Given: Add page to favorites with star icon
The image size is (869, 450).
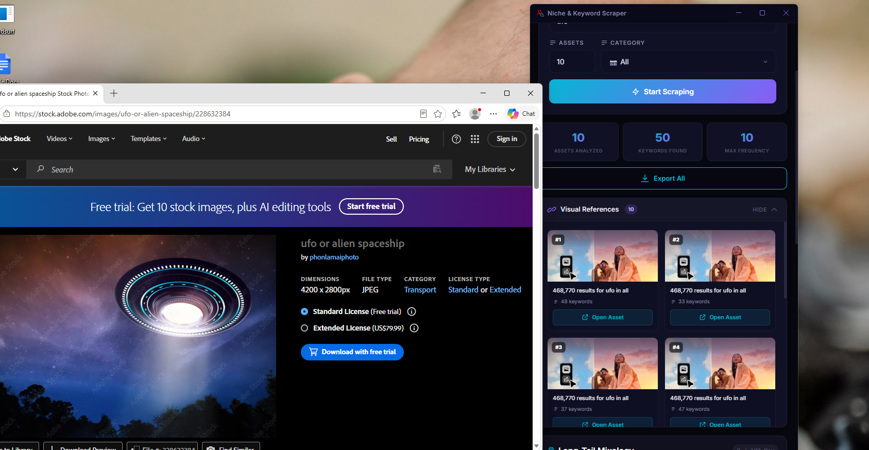Looking at the screenshot, I should coord(438,114).
